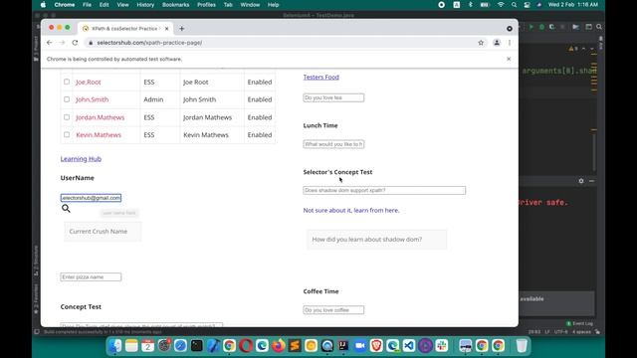Click the IntelliJ Search Everywhere magnifier
This screenshot has height=358, width=637.
[599, 27]
